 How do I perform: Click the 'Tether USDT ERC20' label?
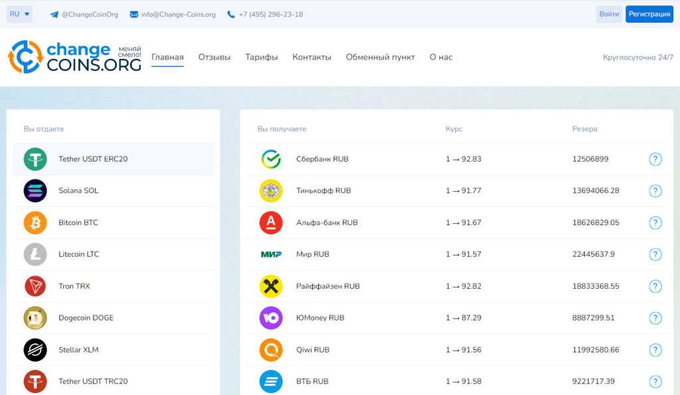(x=93, y=159)
